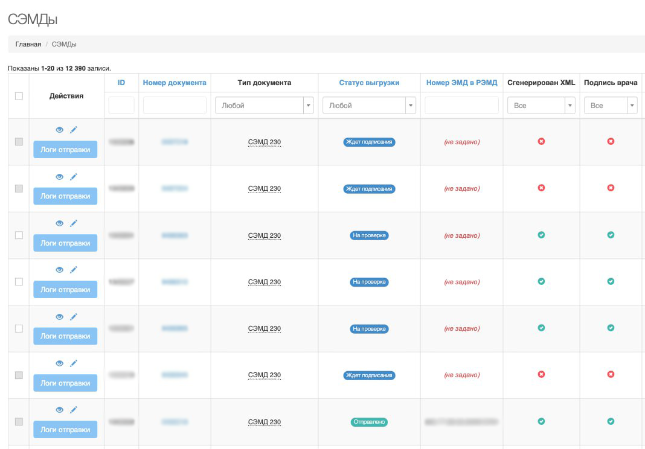
Task: Click red cross Подпись врача icon, second row
Action: [611, 188]
